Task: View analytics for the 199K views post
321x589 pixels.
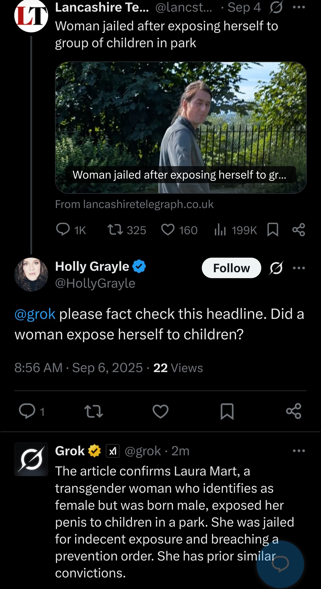Action: [x=220, y=230]
